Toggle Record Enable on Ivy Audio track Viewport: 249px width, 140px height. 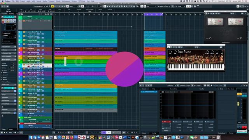coord(28,66)
